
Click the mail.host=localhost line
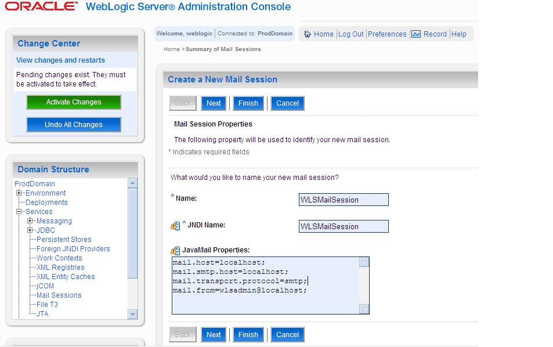(x=219, y=262)
